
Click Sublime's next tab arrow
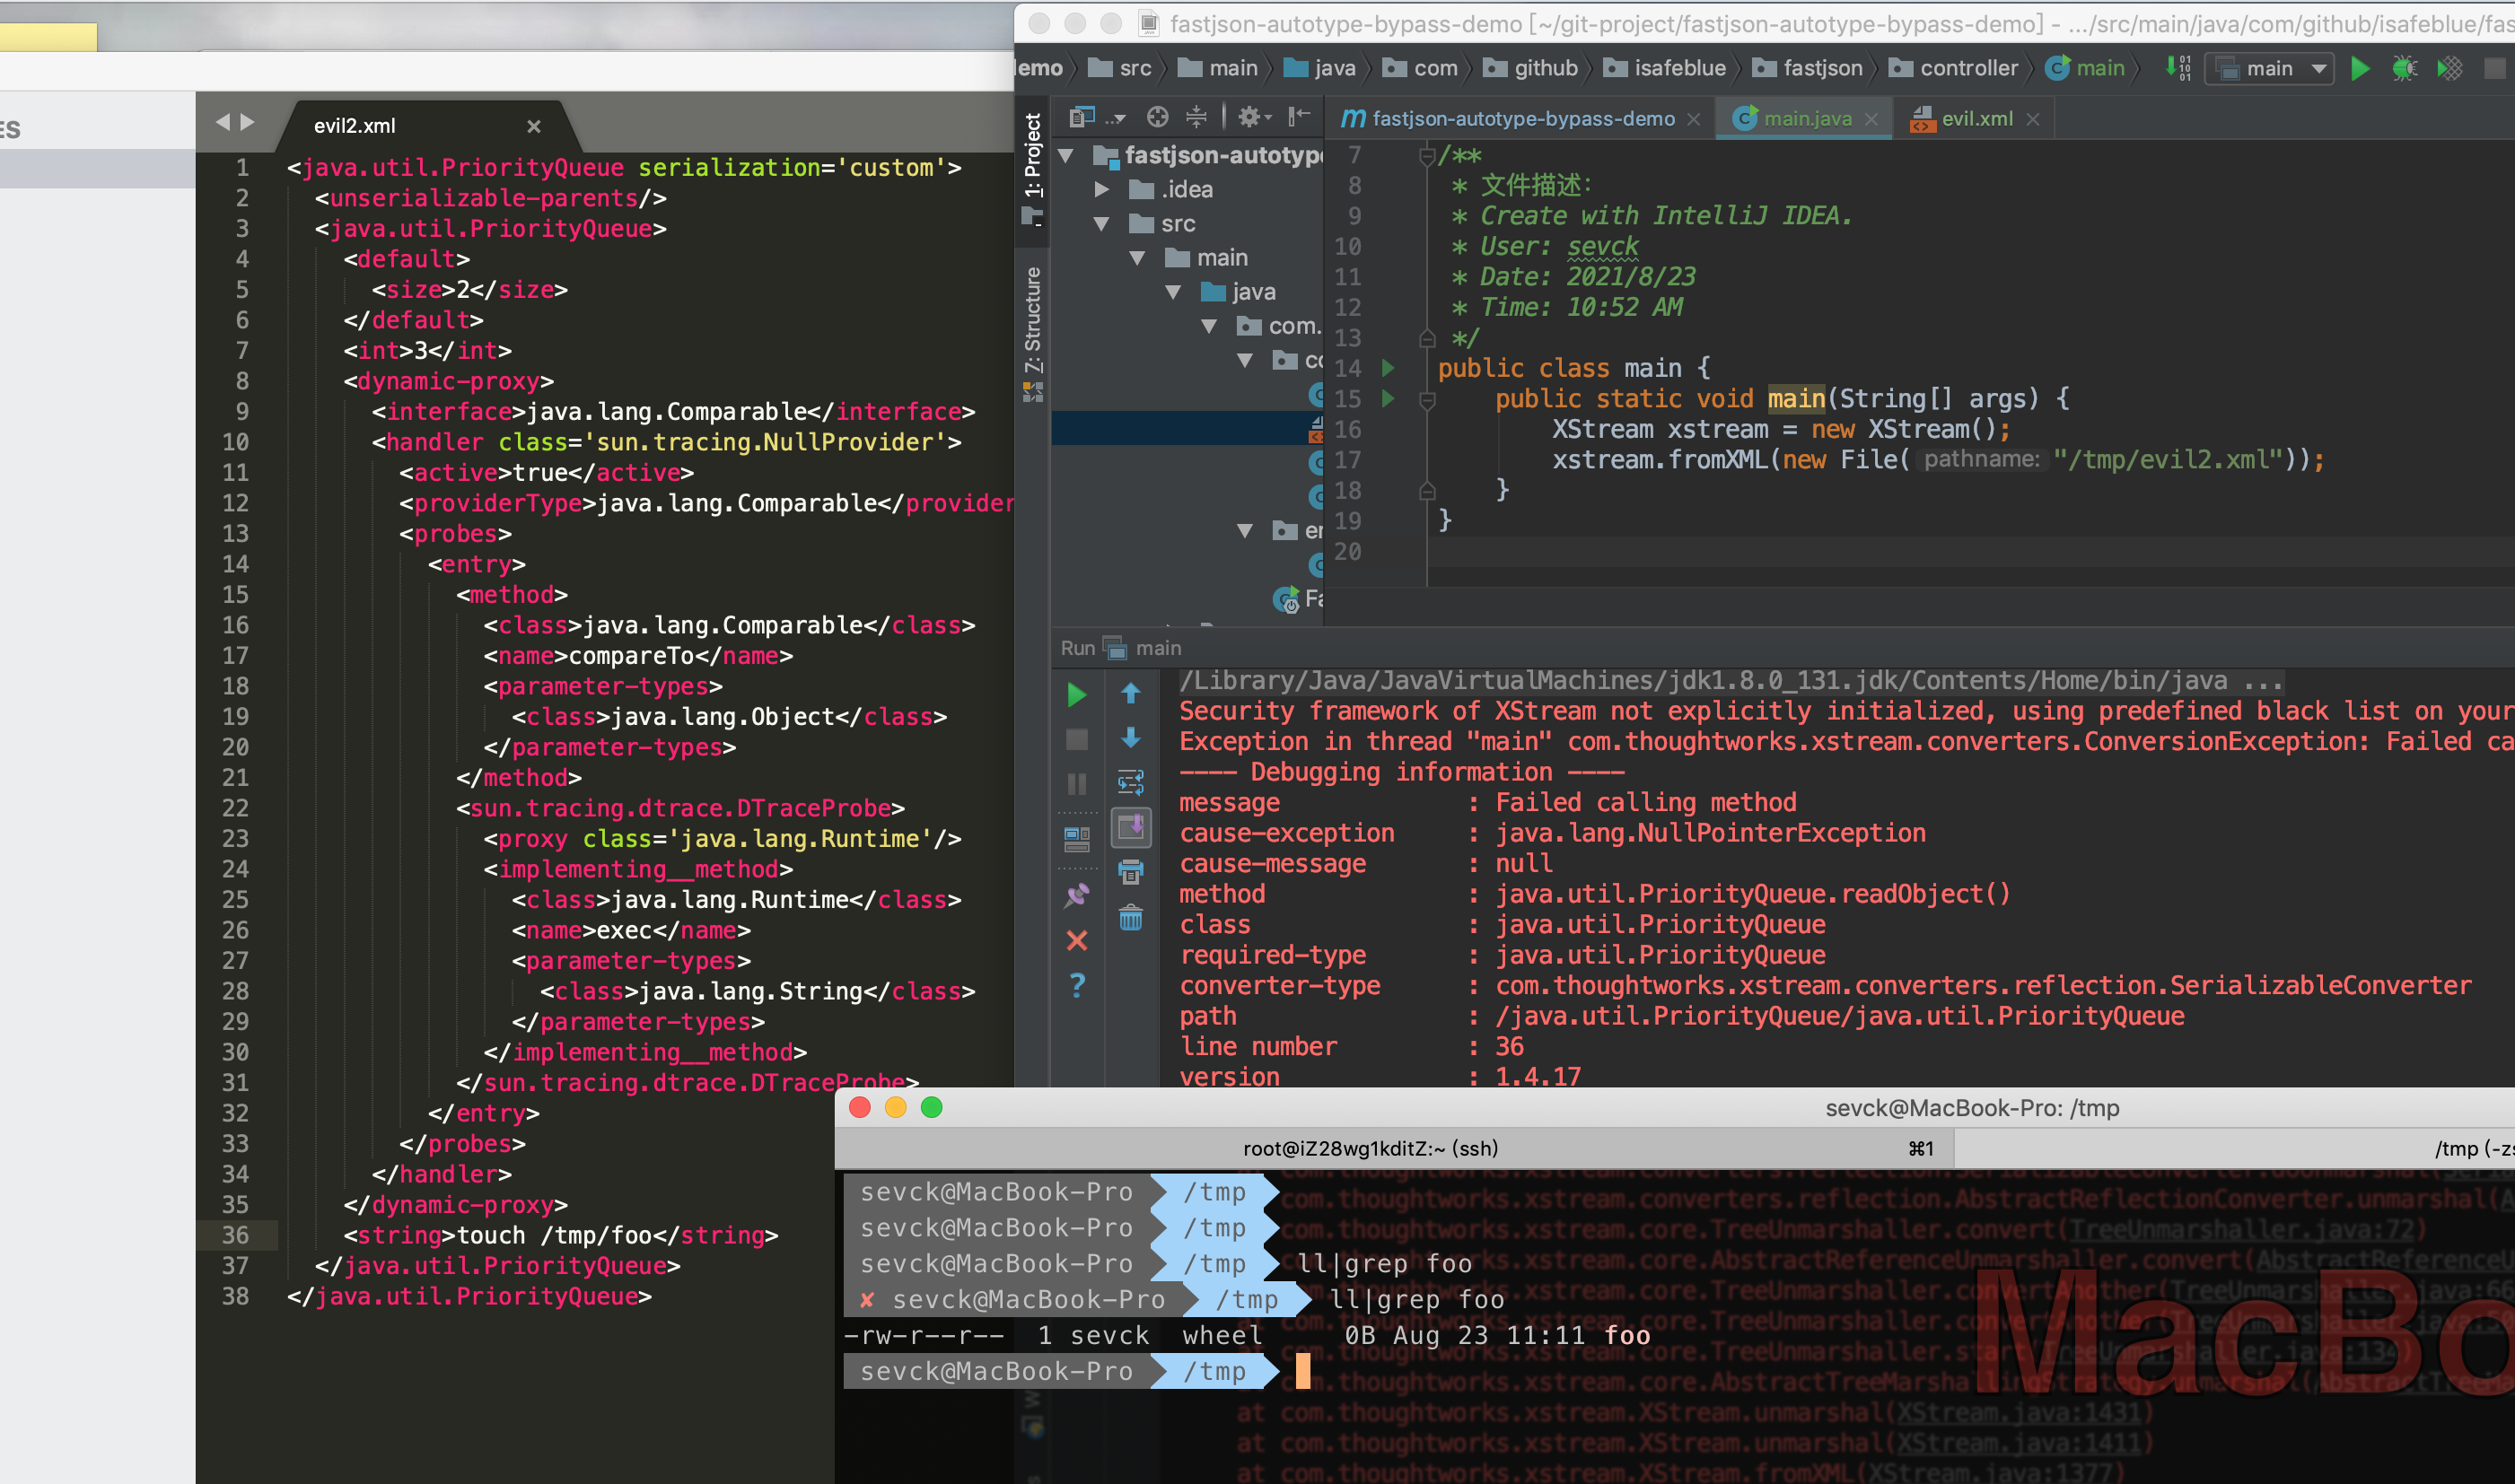pyautogui.click(x=247, y=122)
